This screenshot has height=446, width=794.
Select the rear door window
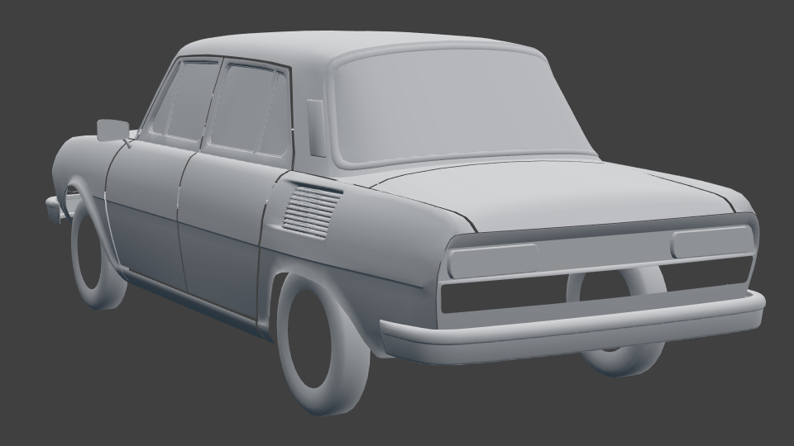click(x=248, y=109)
